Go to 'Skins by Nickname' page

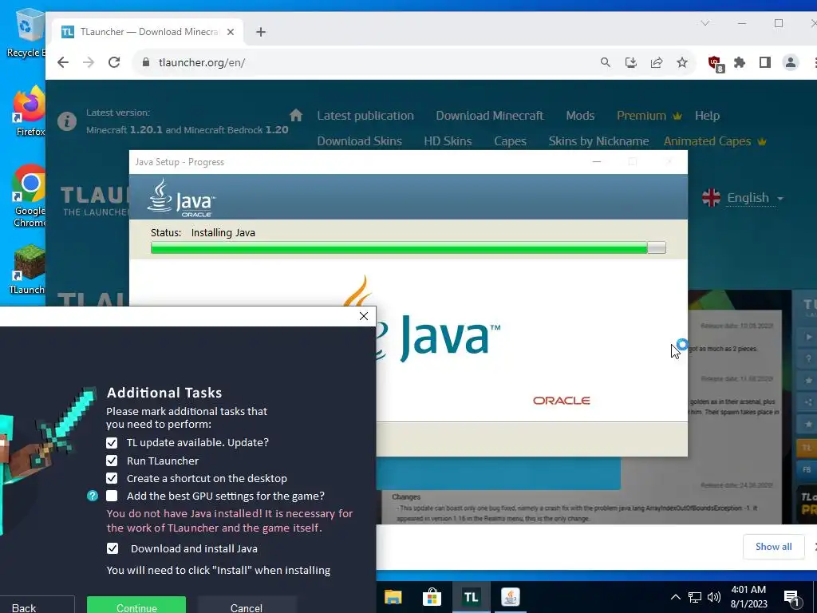click(x=598, y=141)
